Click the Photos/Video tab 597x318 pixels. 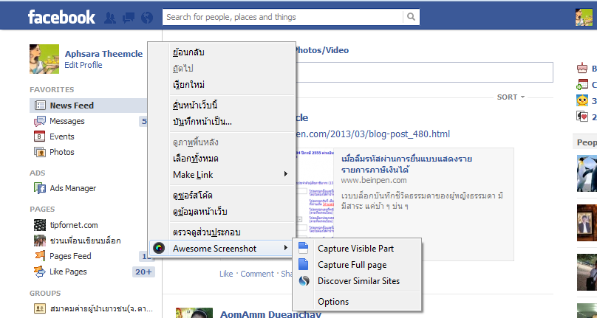click(x=322, y=50)
